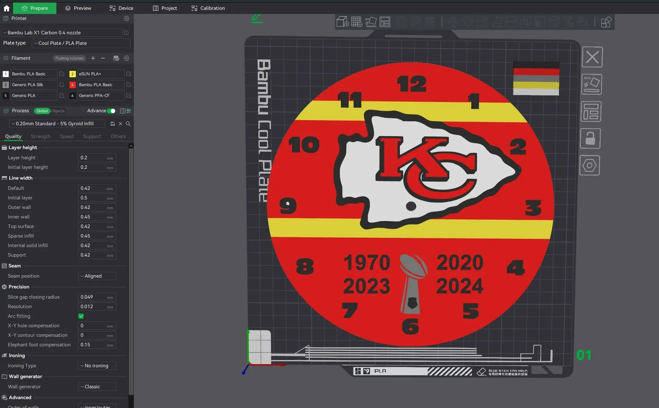Uncheck the Arc fitting checkbox

(x=81, y=316)
